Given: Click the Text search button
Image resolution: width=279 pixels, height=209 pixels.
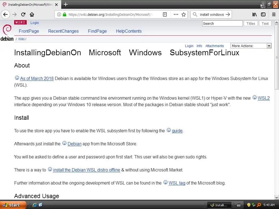Looking at the screenshot, I should coord(265,23).
